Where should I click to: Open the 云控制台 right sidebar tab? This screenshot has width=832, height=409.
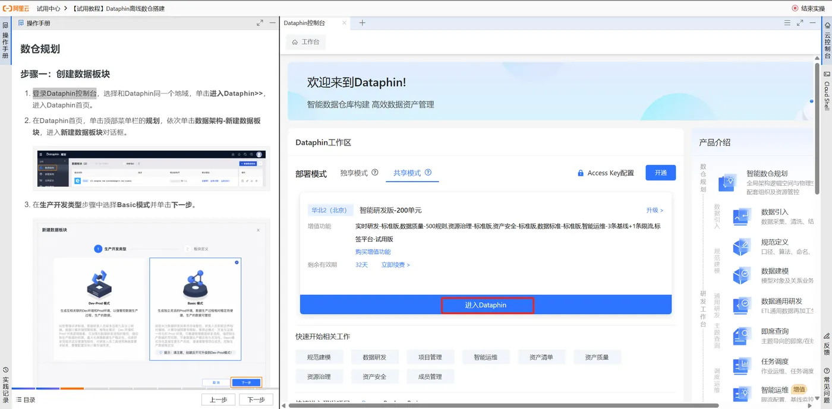click(827, 40)
